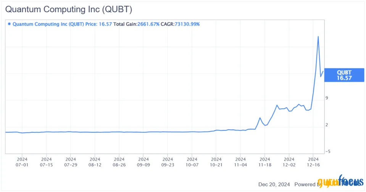Image resolution: width=366 pixels, height=192 pixels.
Task: Click the CAGR 73130.99% value
Action: (x=187, y=24)
